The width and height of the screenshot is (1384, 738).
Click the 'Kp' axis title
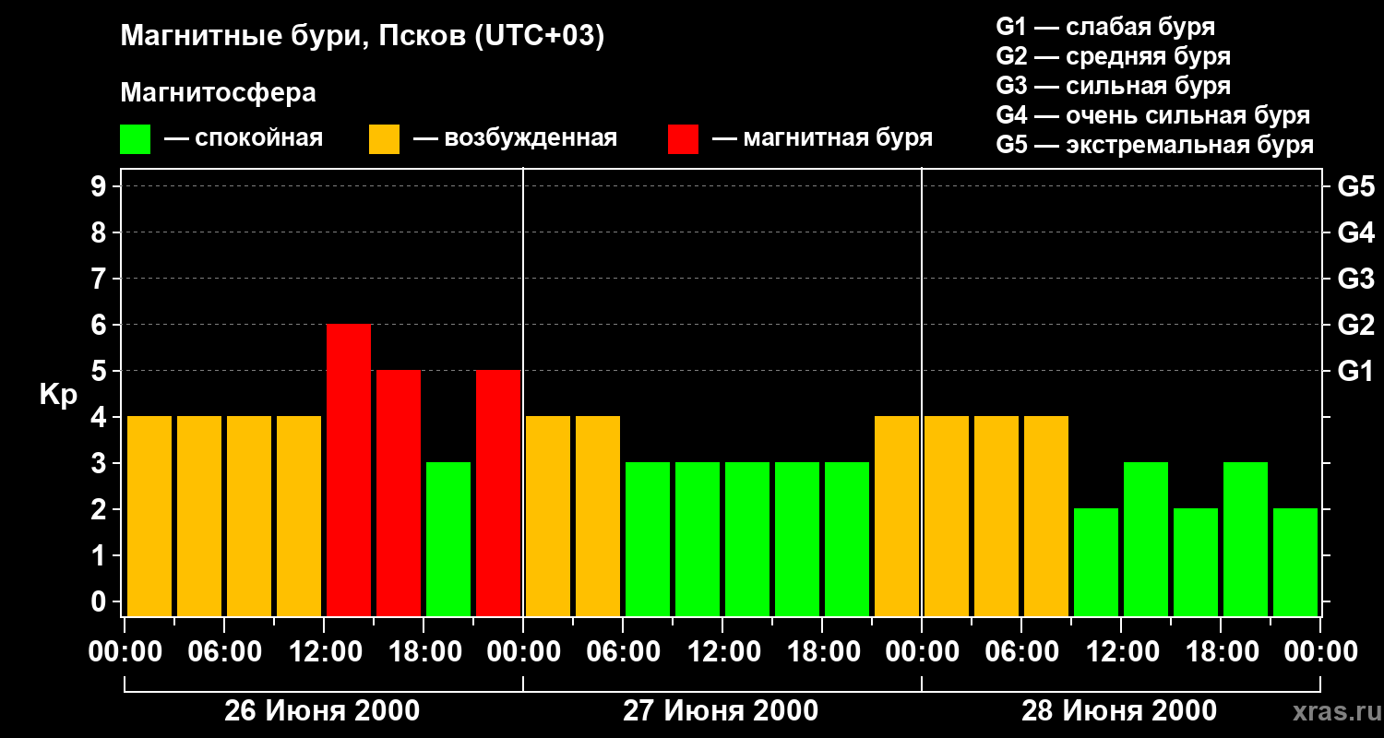coord(58,394)
